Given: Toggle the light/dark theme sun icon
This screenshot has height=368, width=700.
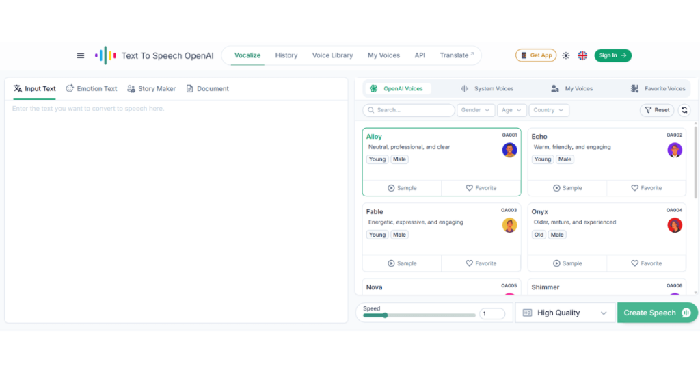Looking at the screenshot, I should pyautogui.click(x=565, y=55).
